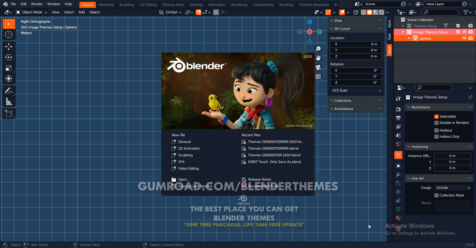Open the Scene properties tab
This screenshot has width=476, height=248.
pos(398,135)
